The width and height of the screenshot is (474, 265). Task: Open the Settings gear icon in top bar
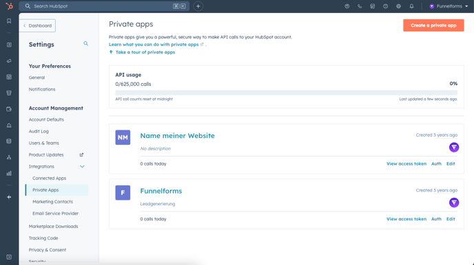398,6
